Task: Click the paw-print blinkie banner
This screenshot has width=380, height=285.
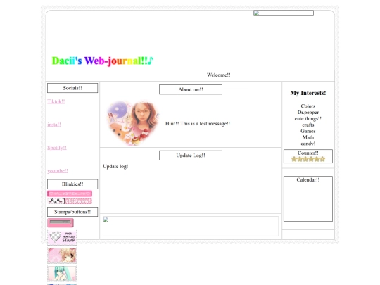Action: coord(70,201)
